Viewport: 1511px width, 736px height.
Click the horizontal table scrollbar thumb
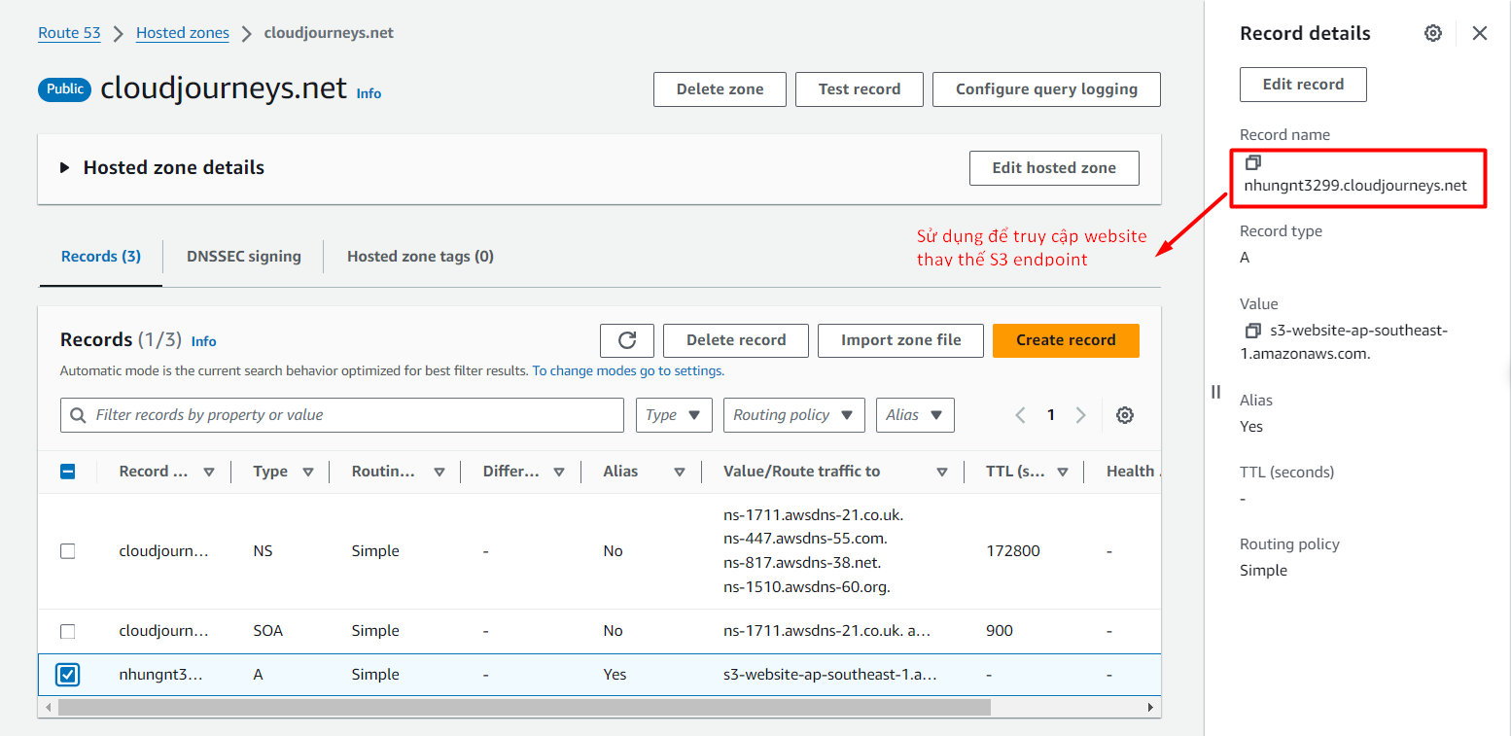pos(524,708)
